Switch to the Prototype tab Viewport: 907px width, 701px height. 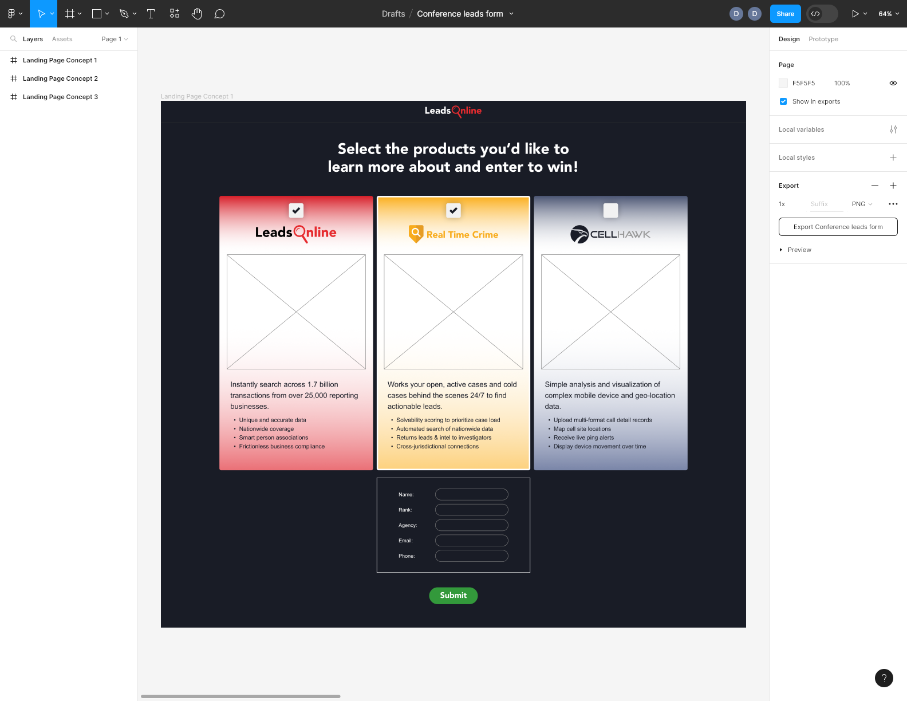click(x=823, y=39)
